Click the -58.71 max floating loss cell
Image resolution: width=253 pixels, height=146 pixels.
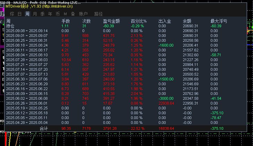tap(216, 55)
